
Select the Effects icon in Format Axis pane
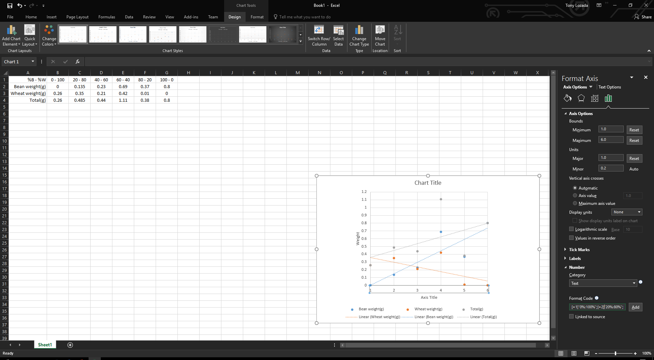[x=581, y=98]
